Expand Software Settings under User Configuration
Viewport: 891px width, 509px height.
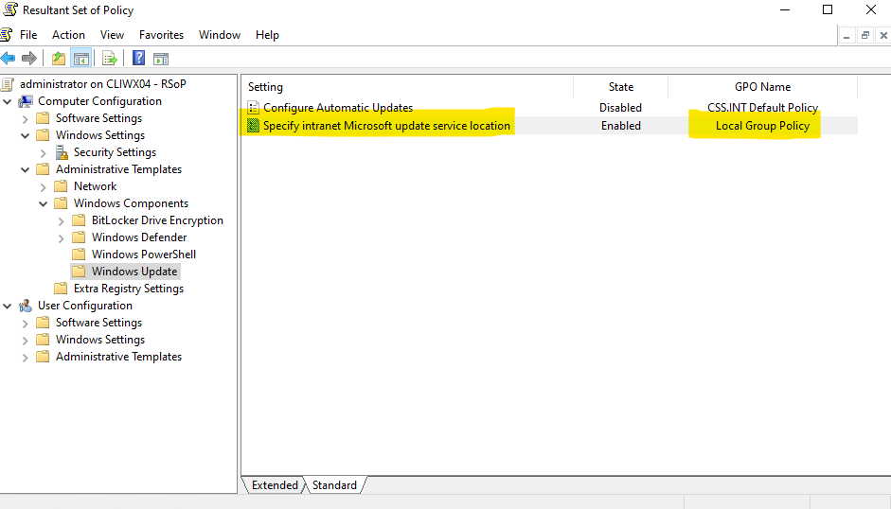pos(25,324)
